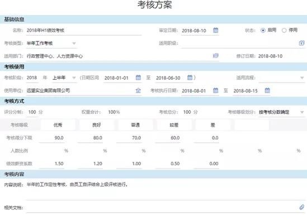
Task: Click the 基础信息 section header
Action: coord(153,20)
